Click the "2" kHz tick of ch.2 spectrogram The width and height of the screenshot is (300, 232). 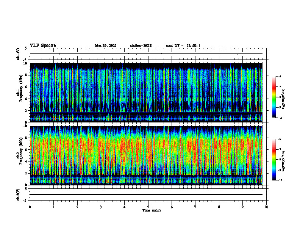(x=27, y=173)
